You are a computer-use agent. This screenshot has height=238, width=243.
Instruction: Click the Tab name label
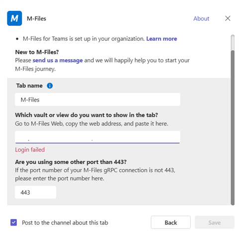[x=29, y=86]
